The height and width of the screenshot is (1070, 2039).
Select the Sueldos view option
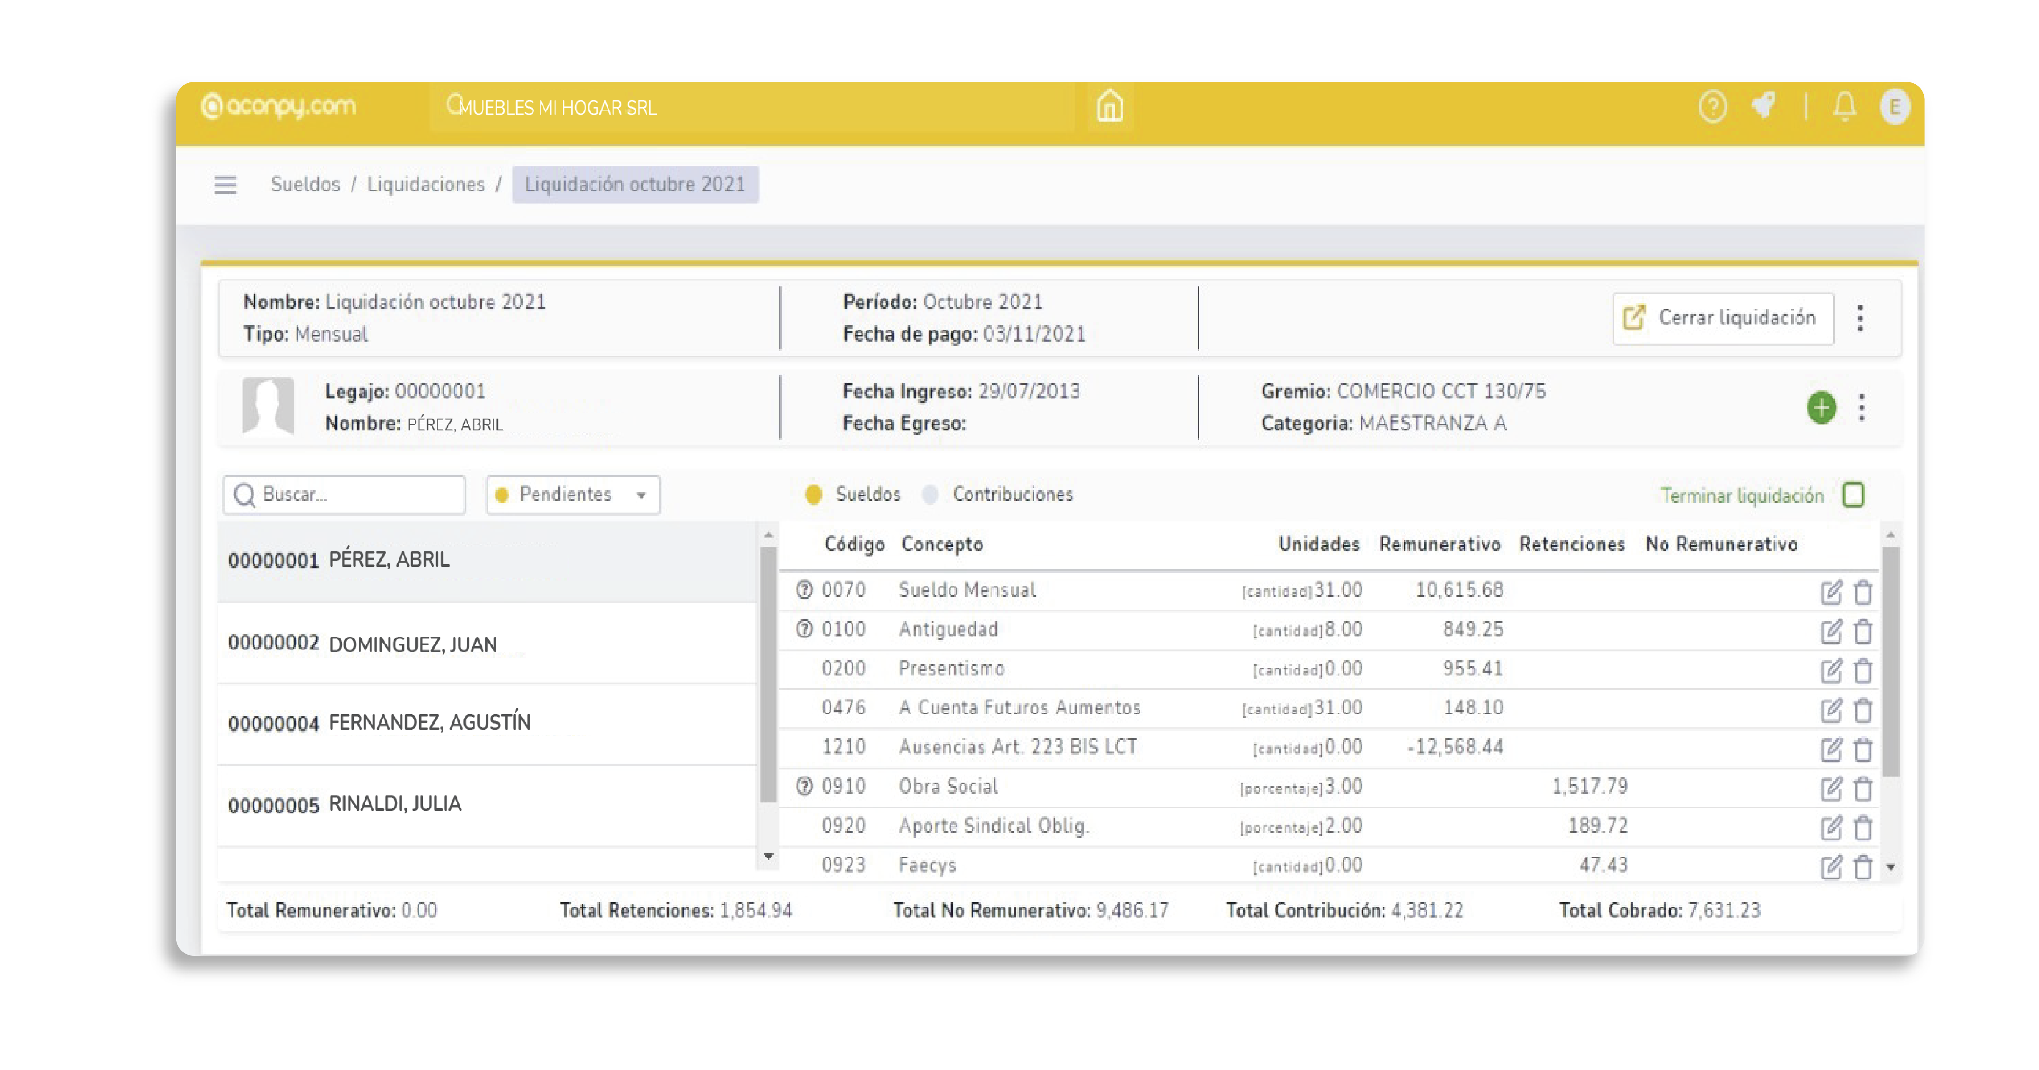point(853,494)
